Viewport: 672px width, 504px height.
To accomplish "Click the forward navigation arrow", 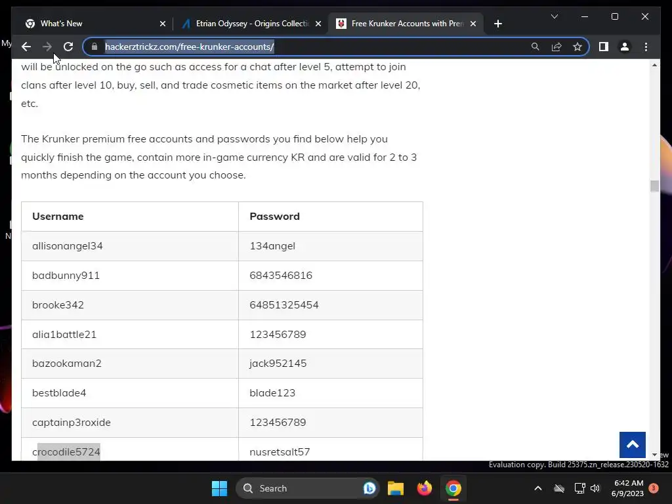I will (47, 47).
